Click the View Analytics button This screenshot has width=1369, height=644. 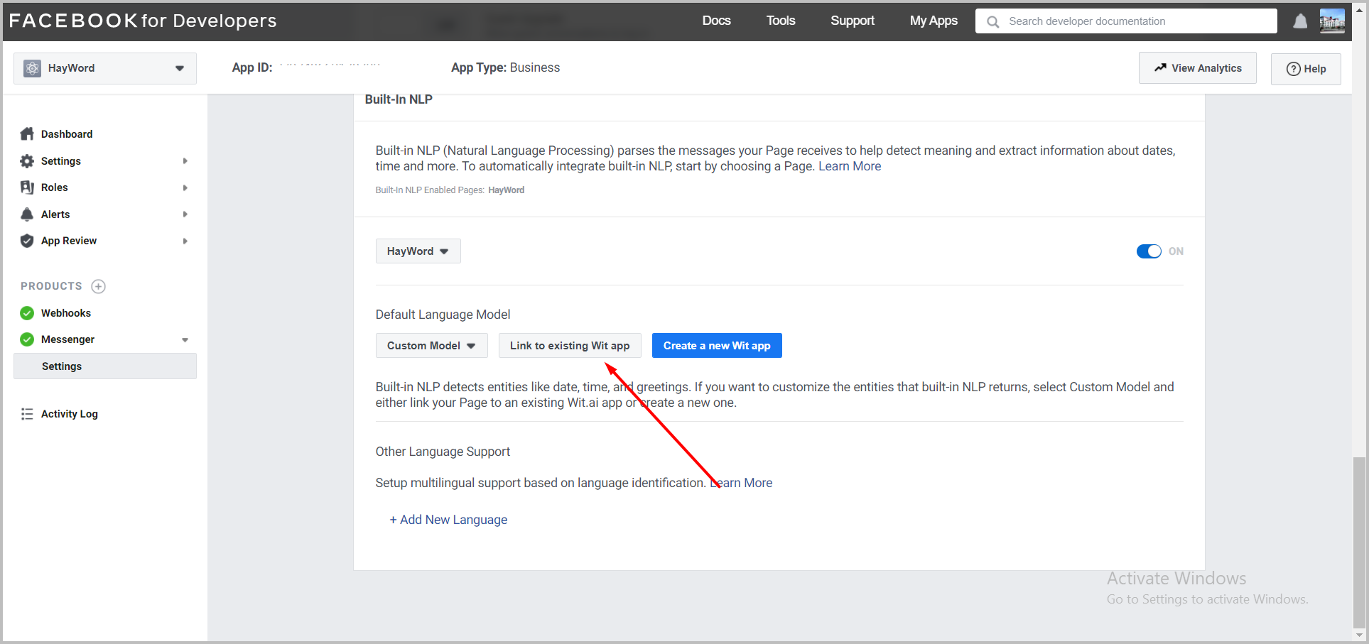point(1198,68)
